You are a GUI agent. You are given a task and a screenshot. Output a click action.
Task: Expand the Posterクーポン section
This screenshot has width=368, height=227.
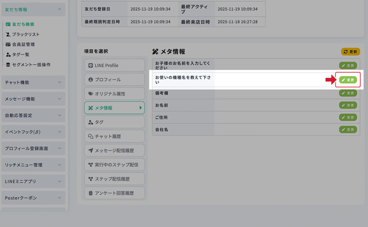[33, 198]
